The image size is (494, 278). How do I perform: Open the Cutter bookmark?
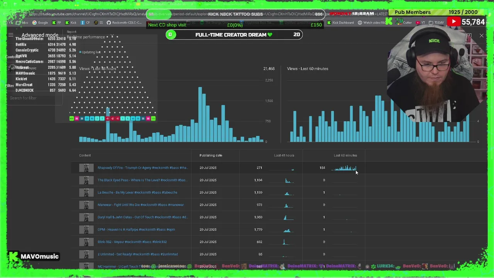point(404,23)
